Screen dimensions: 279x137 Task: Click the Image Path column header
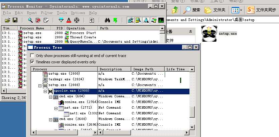(148, 69)
